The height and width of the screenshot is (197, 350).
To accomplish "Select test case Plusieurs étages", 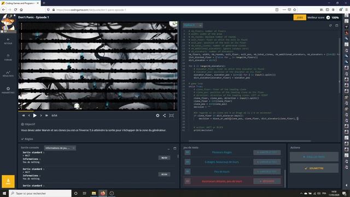I will [221, 152].
